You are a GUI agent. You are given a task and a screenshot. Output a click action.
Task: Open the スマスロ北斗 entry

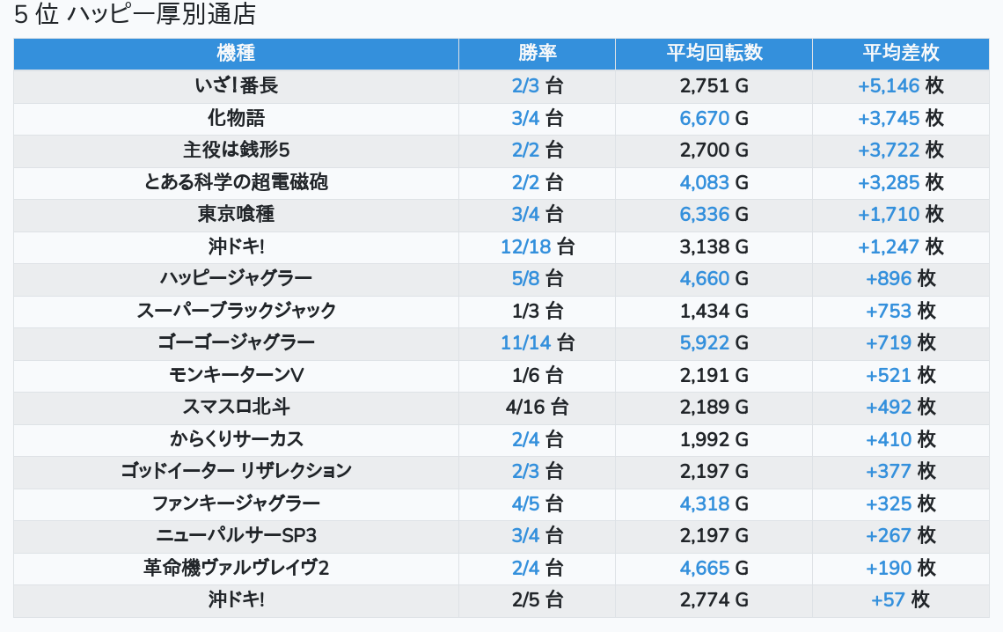pos(236,407)
